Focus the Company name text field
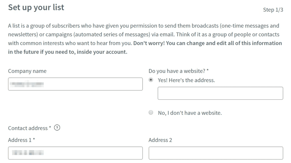 click(x=75, y=84)
